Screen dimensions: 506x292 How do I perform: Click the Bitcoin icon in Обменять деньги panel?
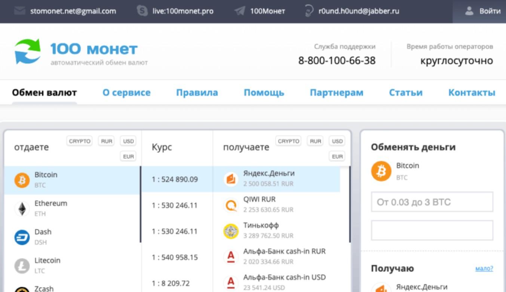(381, 172)
